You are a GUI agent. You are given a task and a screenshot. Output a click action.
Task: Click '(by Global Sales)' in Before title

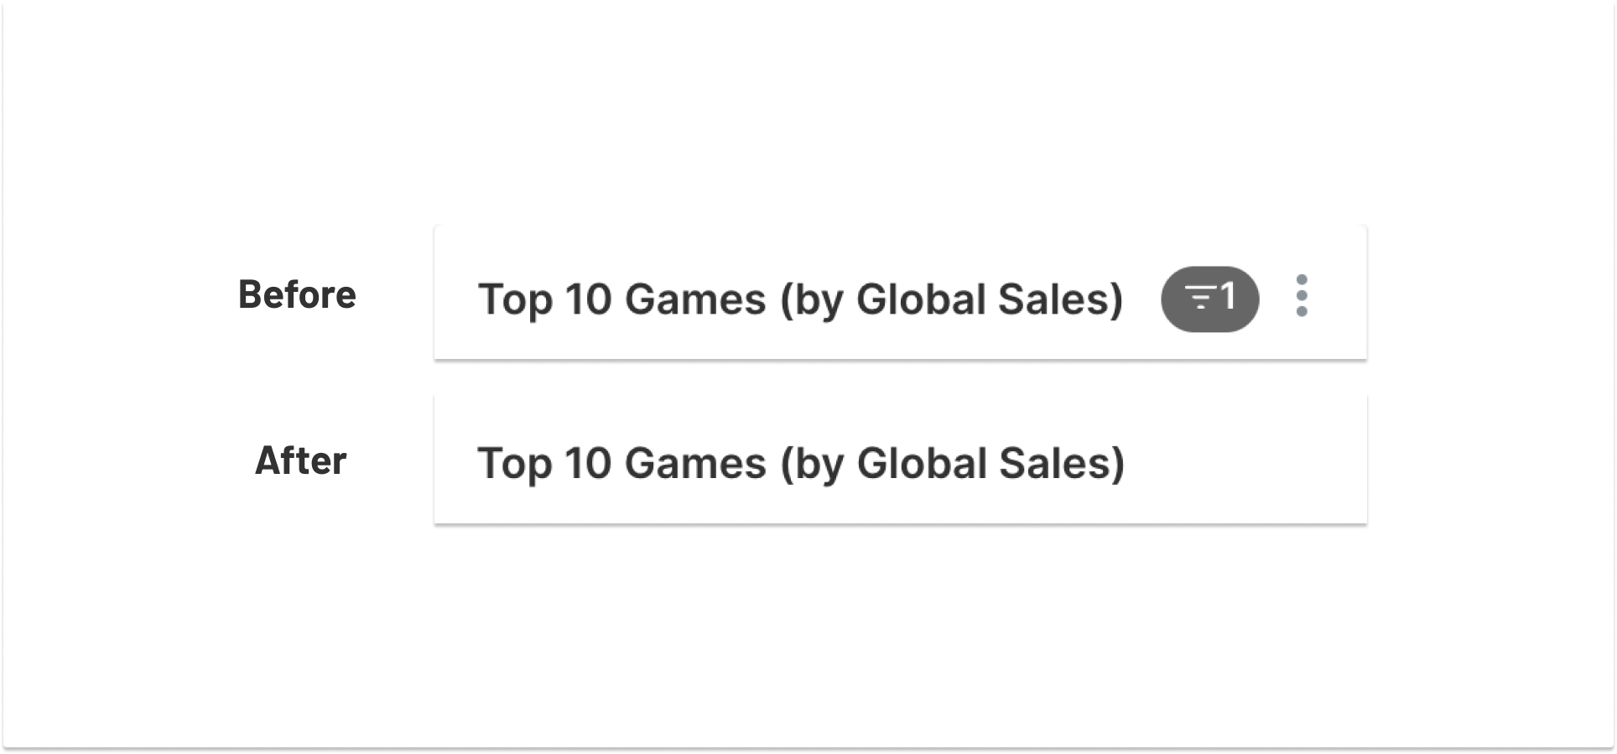pyautogui.click(x=951, y=299)
